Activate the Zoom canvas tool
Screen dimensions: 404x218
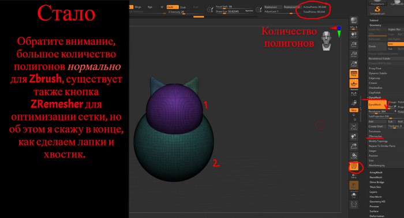point(354,44)
